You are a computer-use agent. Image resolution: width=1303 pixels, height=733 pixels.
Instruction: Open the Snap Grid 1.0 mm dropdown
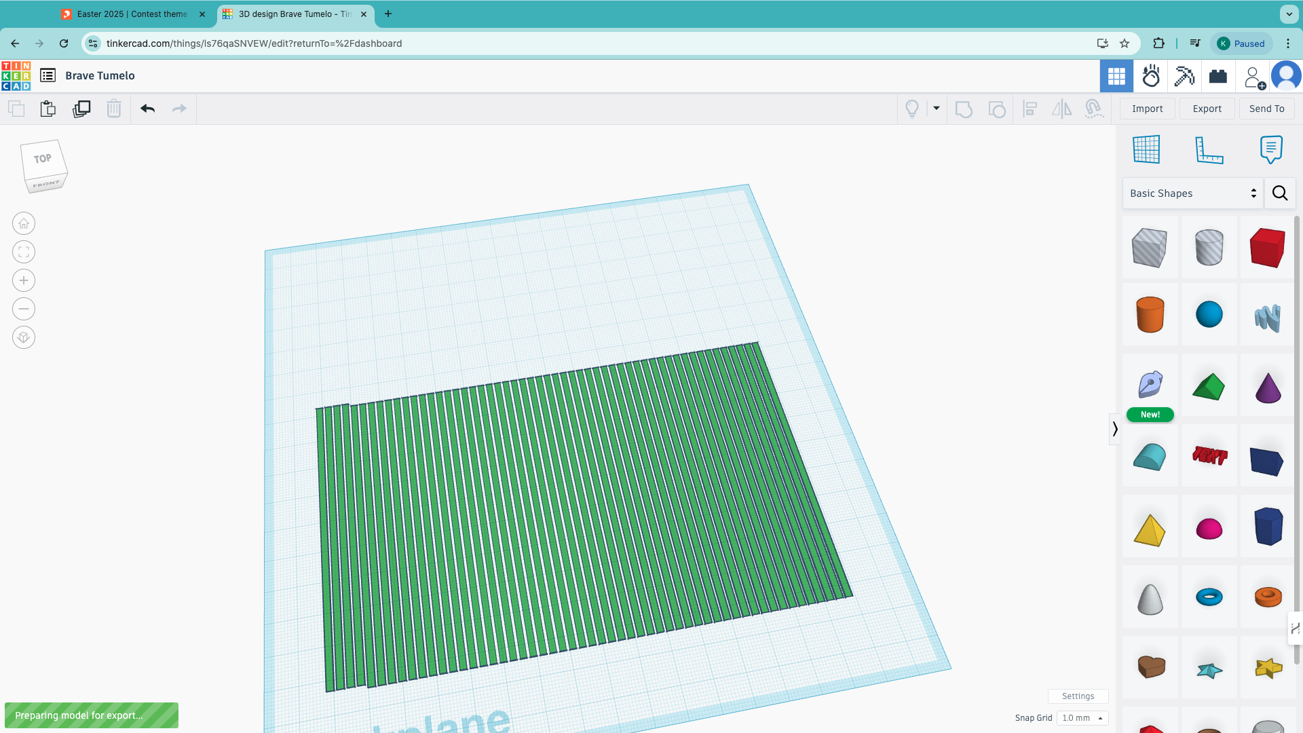point(1082,718)
